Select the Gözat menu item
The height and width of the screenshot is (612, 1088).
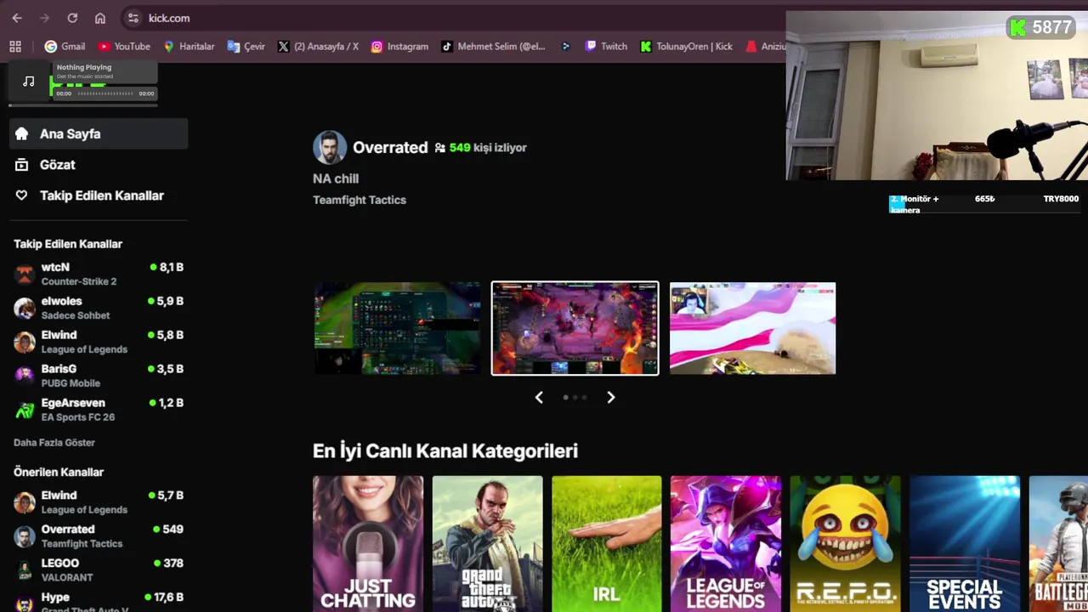coord(99,165)
